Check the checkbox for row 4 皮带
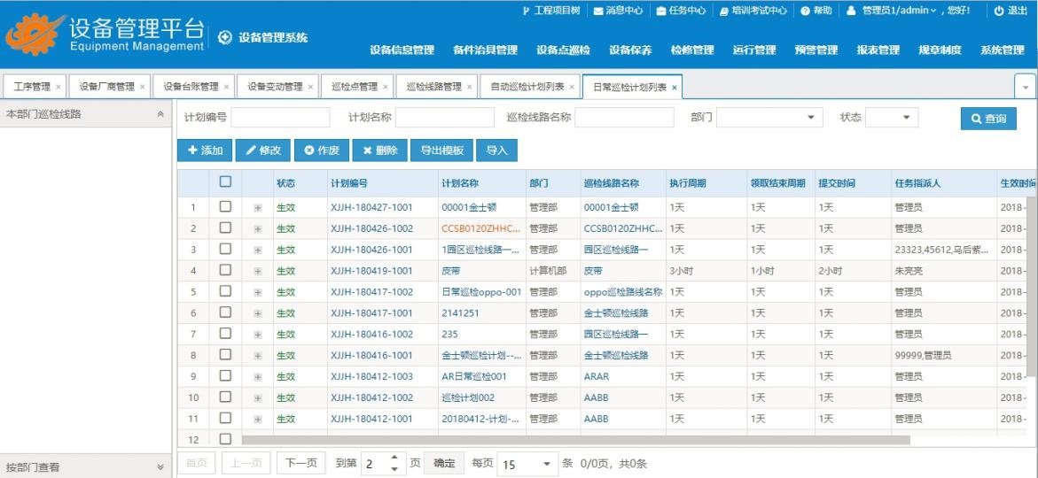The image size is (1038, 478). point(225,270)
